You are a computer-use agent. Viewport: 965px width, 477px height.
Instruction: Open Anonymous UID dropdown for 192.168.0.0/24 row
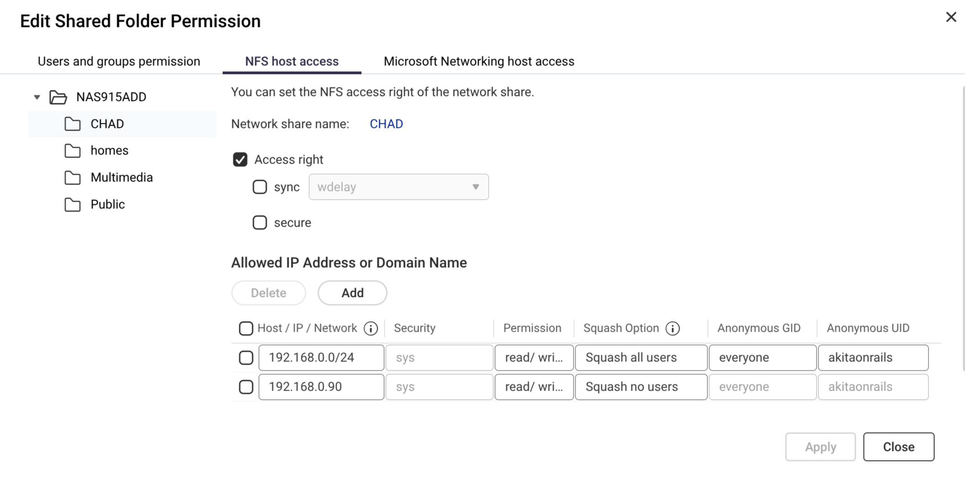[x=873, y=358]
